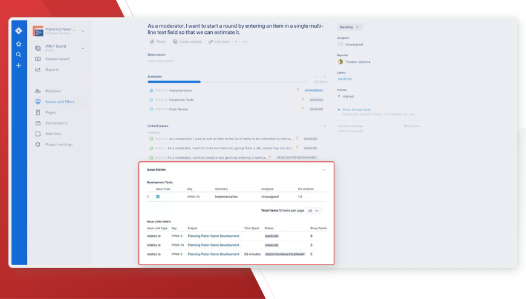Click the Jira logo diamond icon
The image size is (526, 299).
19,31
